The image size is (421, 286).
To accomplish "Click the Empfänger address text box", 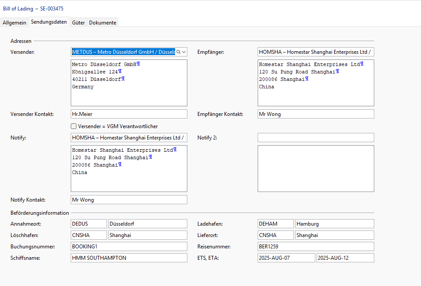I will point(316,83).
